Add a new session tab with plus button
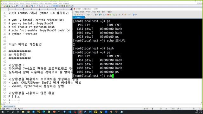Viewport: 203px width, 114px height. pos(86,17)
